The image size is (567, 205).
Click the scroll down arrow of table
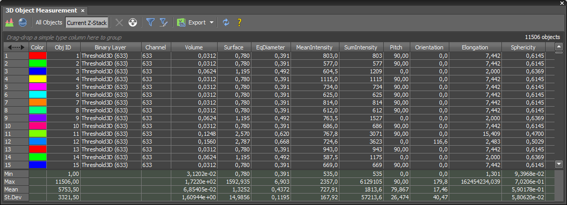[559, 164]
